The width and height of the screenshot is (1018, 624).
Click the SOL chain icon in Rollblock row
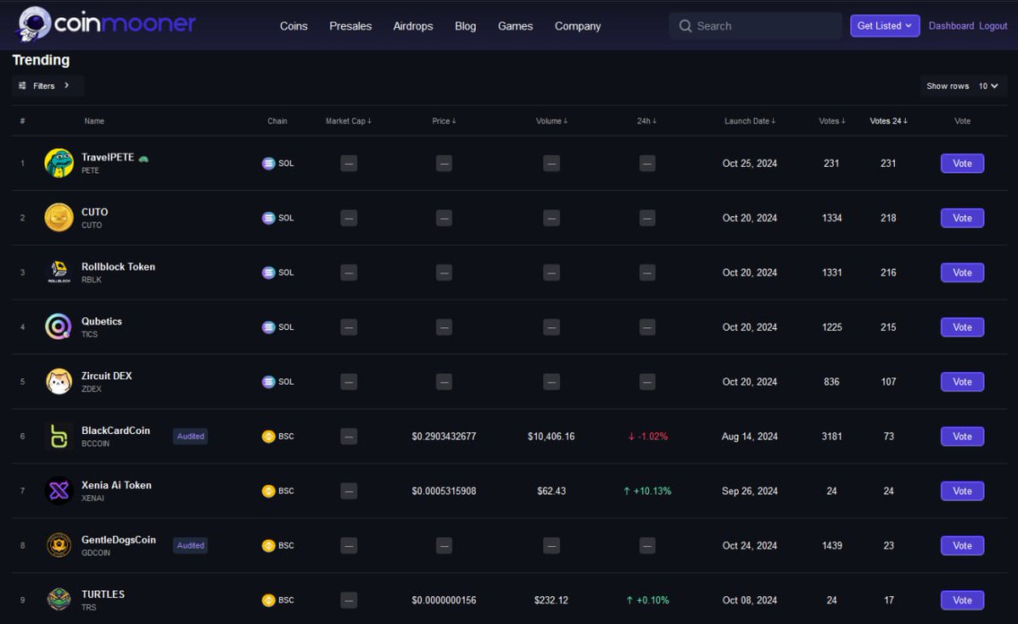pyautogui.click(x=268, y=273)
